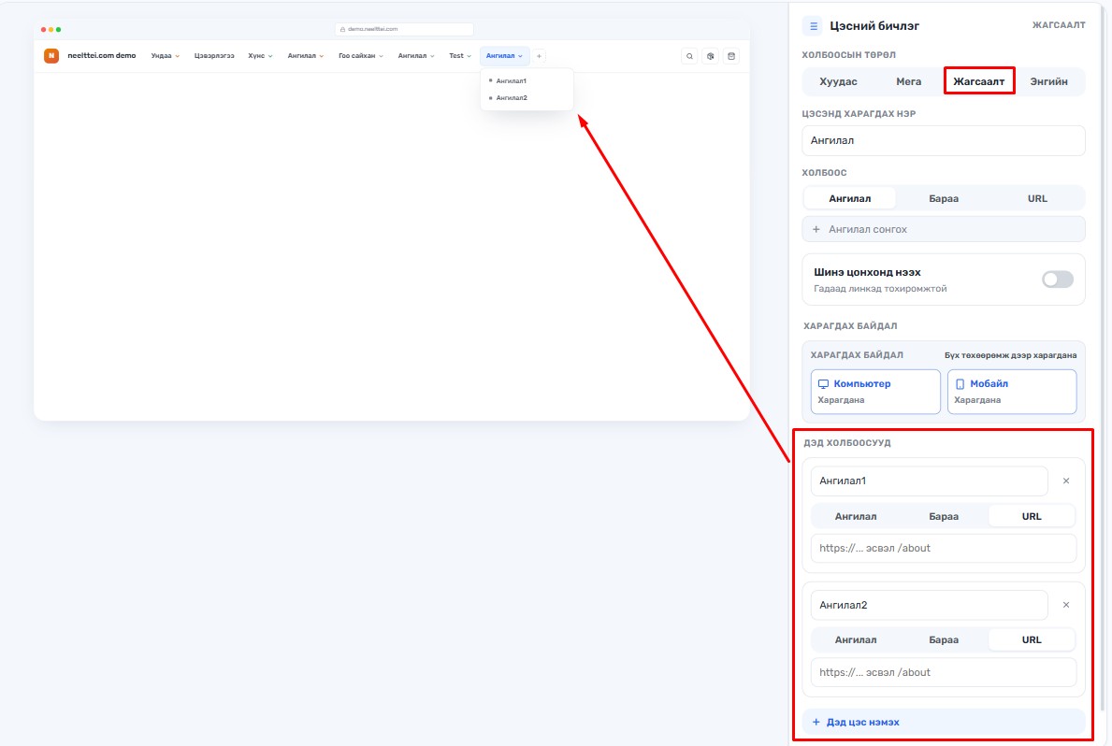Add a menu item with the plus icon in preview nav
The width and height of the screenshot is (1112, 746).
point(539,56)
